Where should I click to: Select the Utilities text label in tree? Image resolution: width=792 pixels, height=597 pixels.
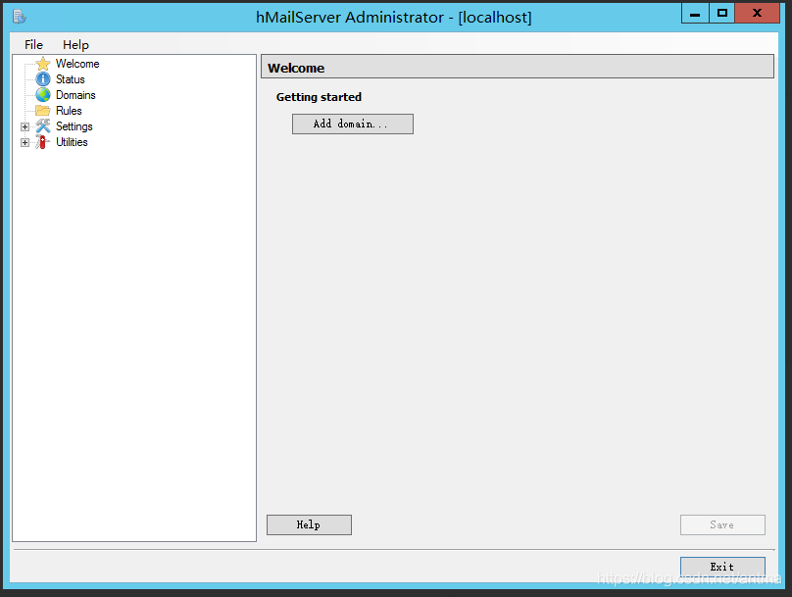[72, 142]
